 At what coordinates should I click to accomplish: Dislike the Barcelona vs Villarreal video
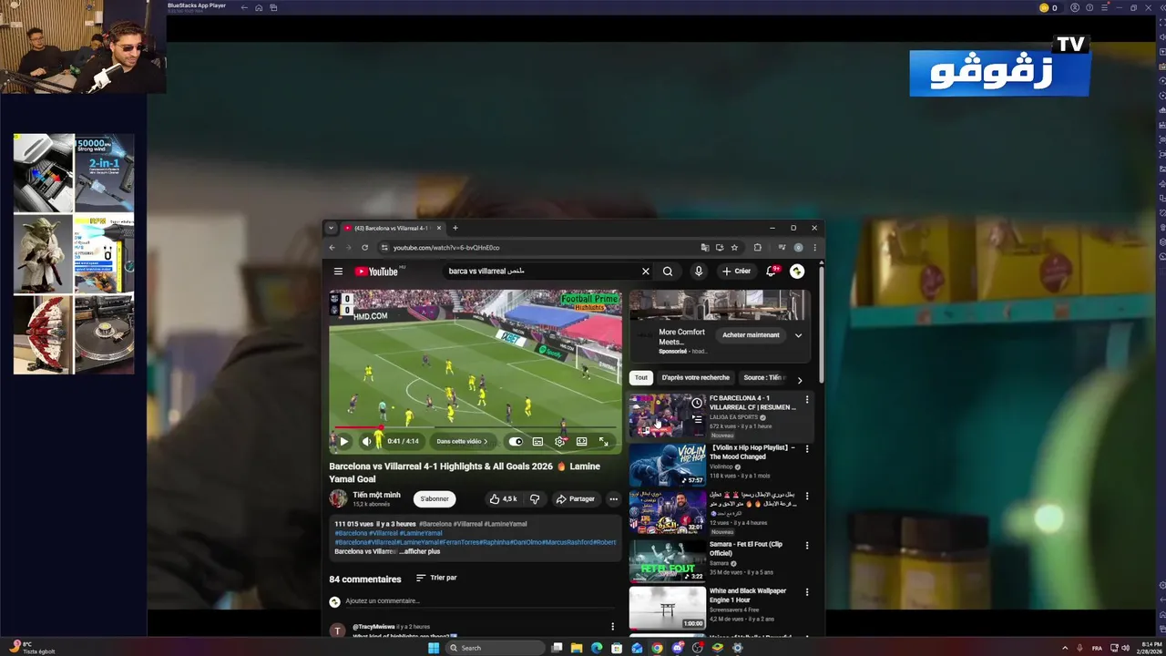coord(535,498)
